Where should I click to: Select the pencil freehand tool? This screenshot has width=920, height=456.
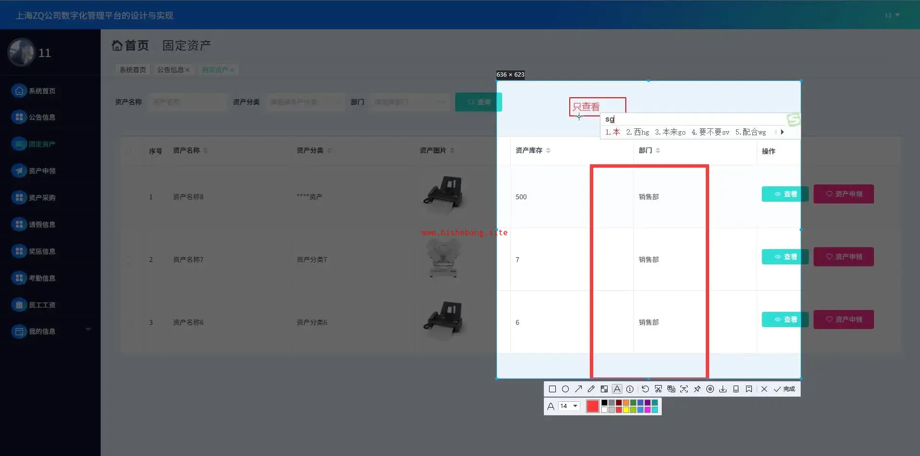point(591,389)
